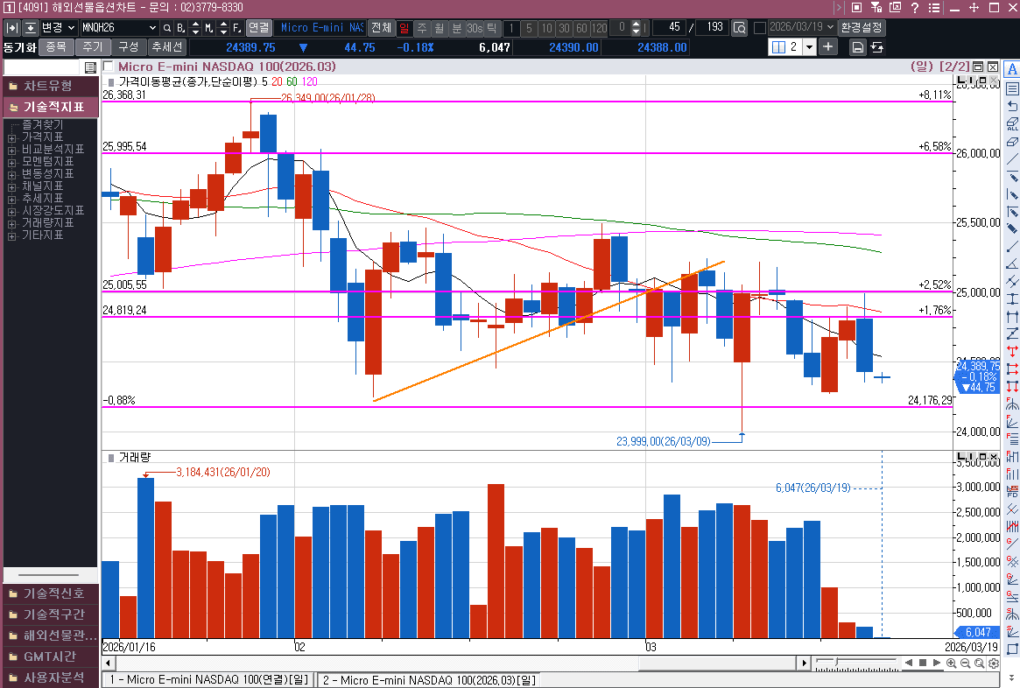Click the undo arrow in drawing toolbar
Viewport: 1020px width, 688px height.
(1012, 106)
